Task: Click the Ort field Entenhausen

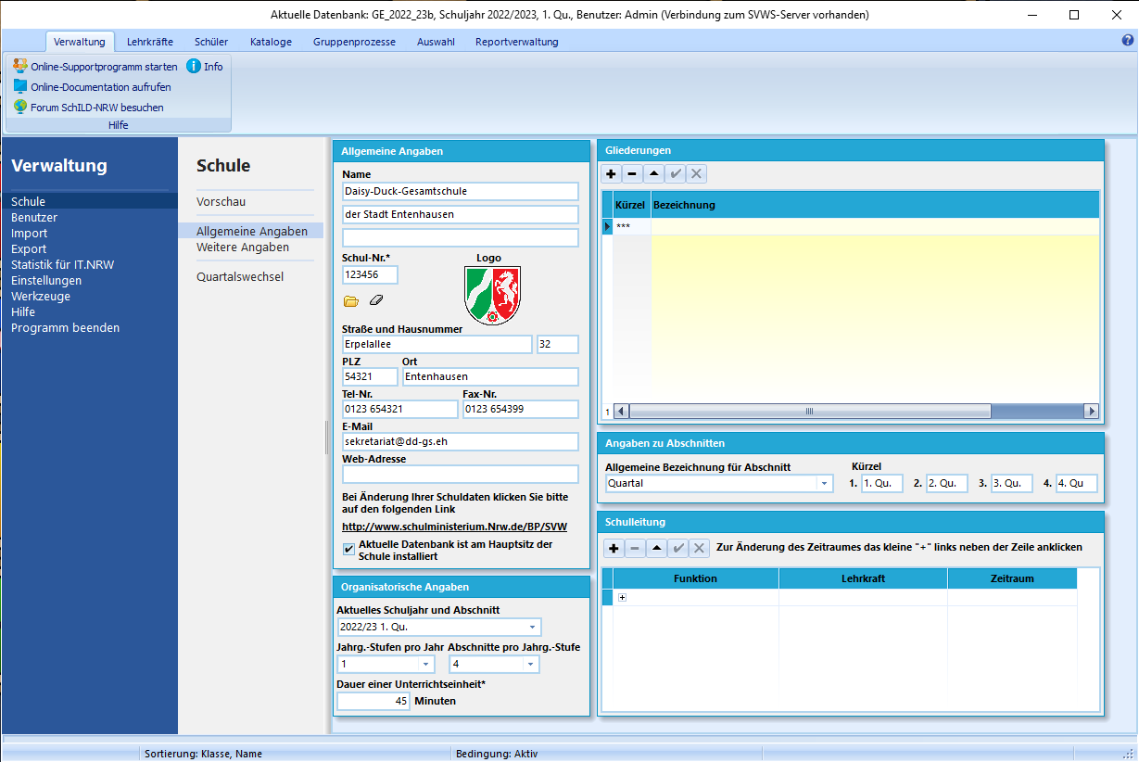Action: (490, 376)
